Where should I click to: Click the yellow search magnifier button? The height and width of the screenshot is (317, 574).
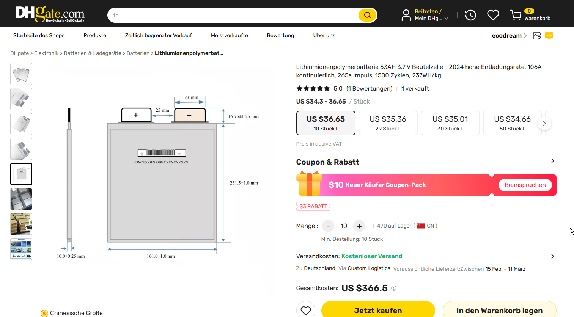pyautogui.click(x=367, y=15)
